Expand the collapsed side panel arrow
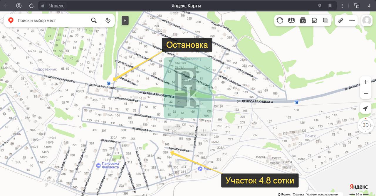This screenshot has width=376, height=196. click(125, 20)
